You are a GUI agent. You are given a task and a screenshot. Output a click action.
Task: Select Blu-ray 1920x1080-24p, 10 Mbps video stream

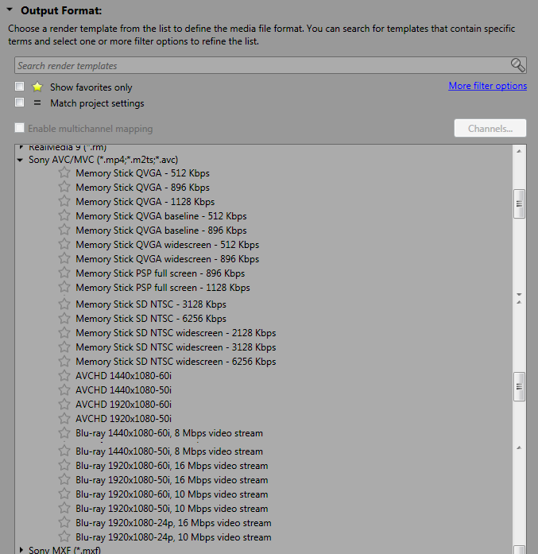pos(173,537)
